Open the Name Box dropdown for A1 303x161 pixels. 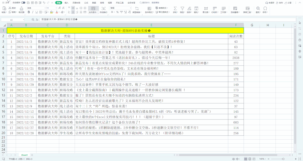pos(24,20)
